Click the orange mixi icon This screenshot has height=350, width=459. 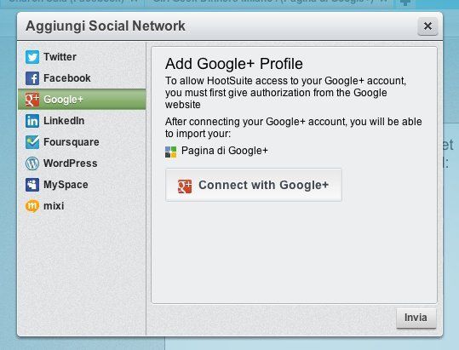pyautogui.click(x=32, y=206)
